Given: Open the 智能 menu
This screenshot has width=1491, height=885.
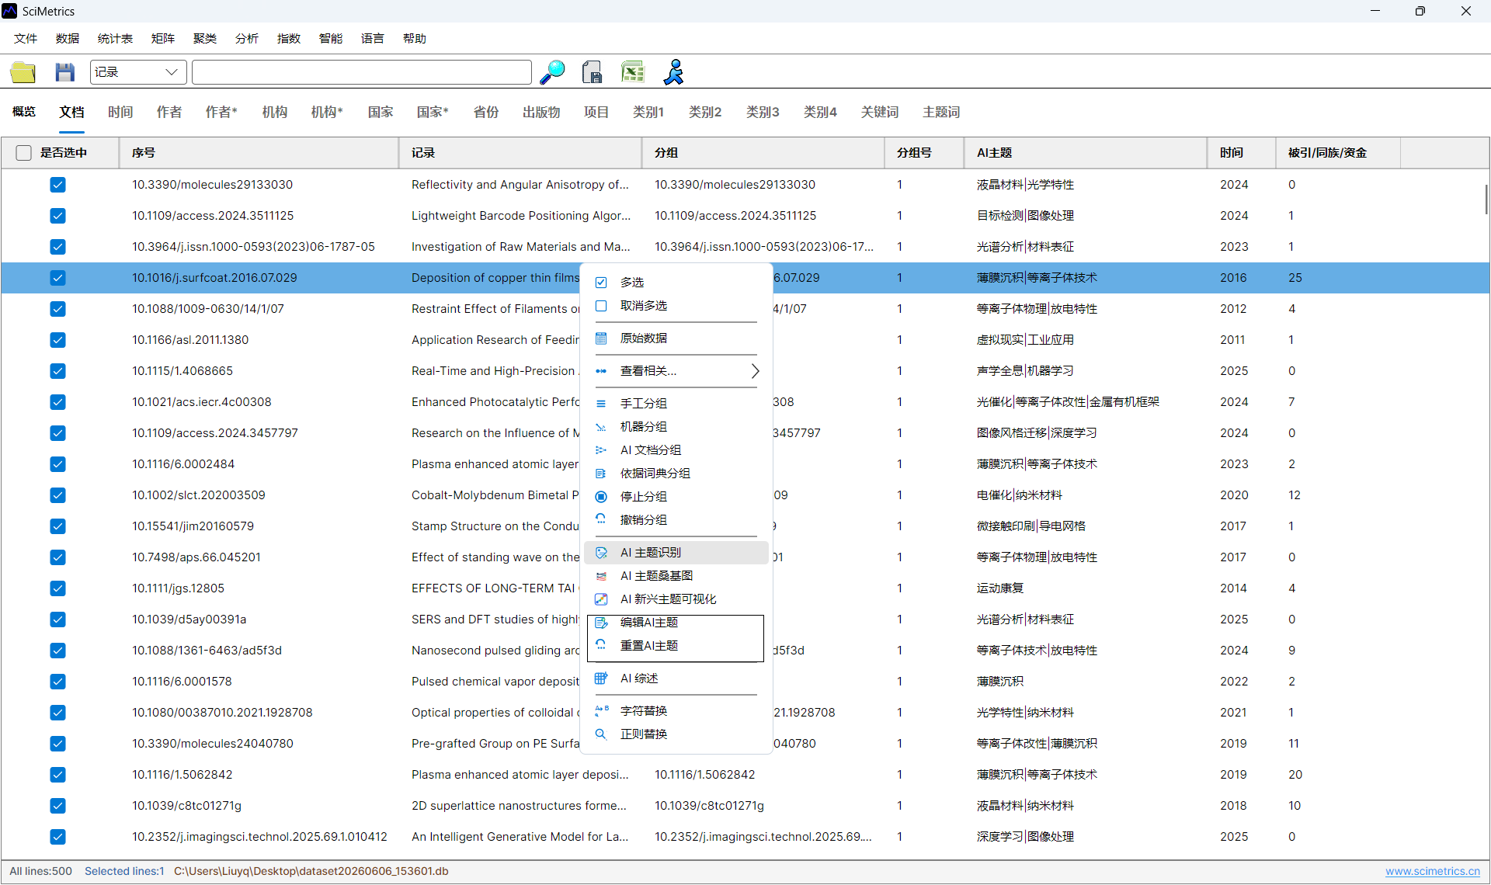Looking at the screenshot, I should [x=331, y=38].
